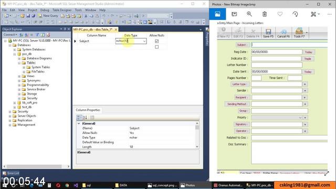Viewport: 336px width, 189px height.
Task: Select Server Objects in Object Explorer
Action: (27, 116)
